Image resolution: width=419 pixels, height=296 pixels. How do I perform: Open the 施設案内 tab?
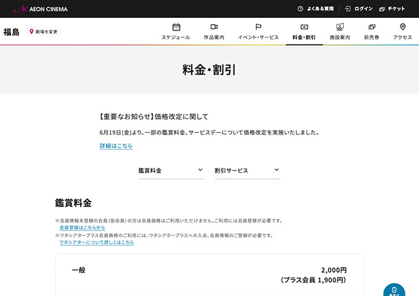click(x=340, y=32)
